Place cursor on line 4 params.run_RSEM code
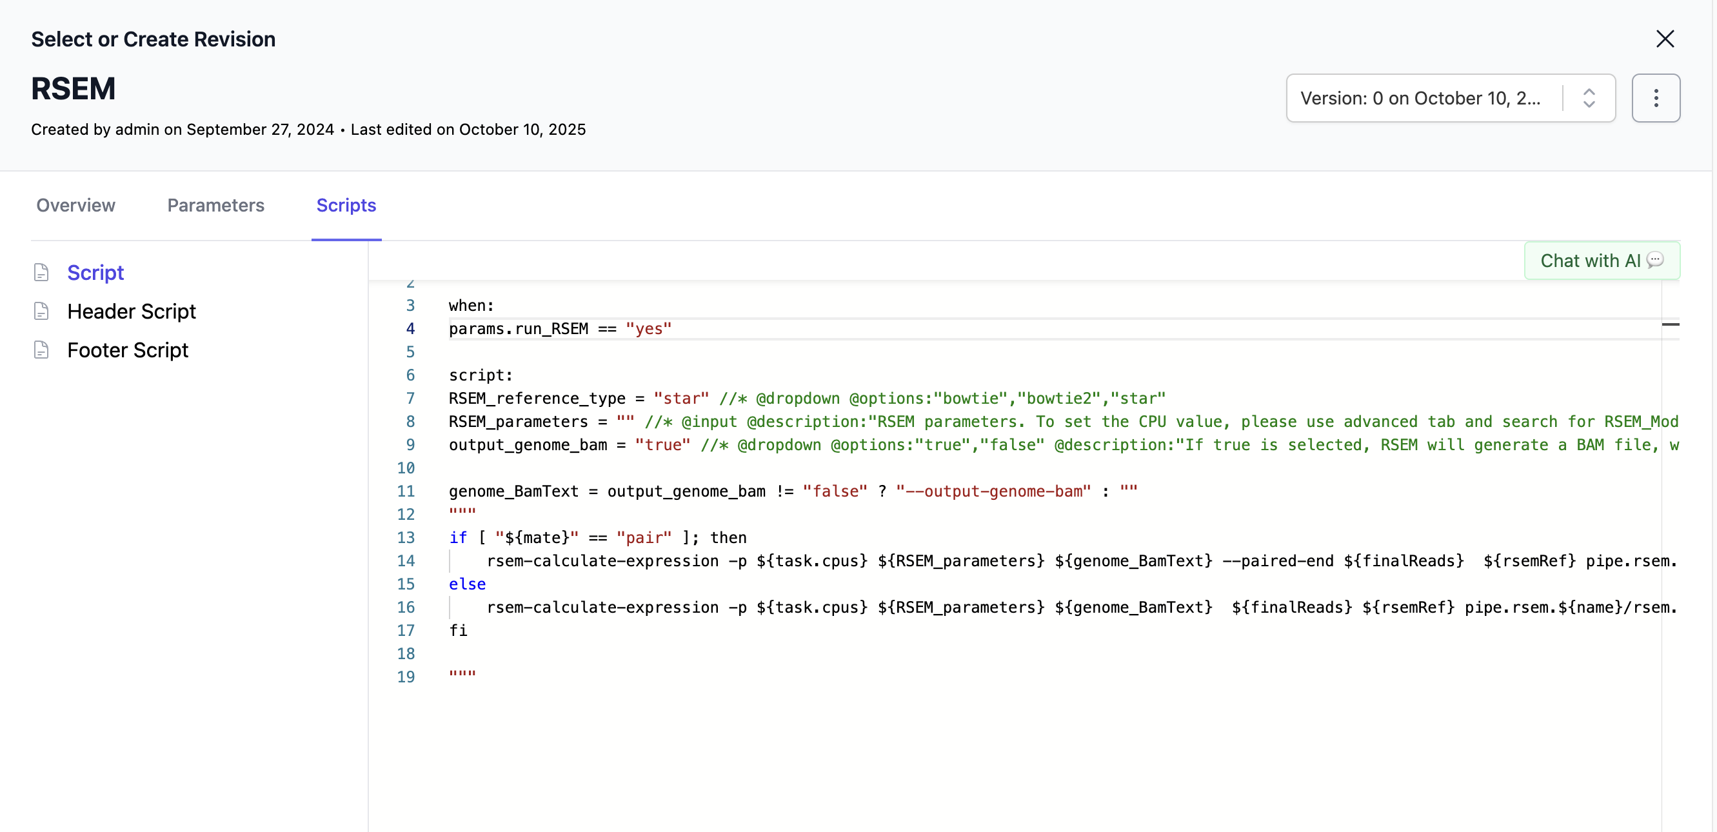 point(560,329)
